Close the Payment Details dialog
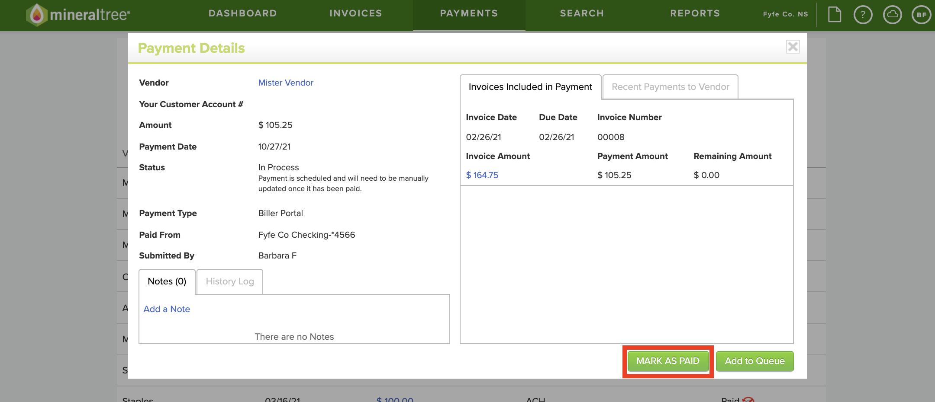This screenshot has width=935, height=402. [x=793, y=47]
